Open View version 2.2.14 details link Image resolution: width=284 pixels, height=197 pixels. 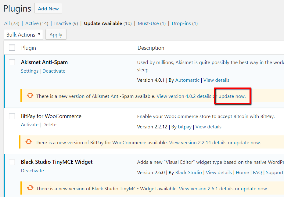tap(198, 142)
